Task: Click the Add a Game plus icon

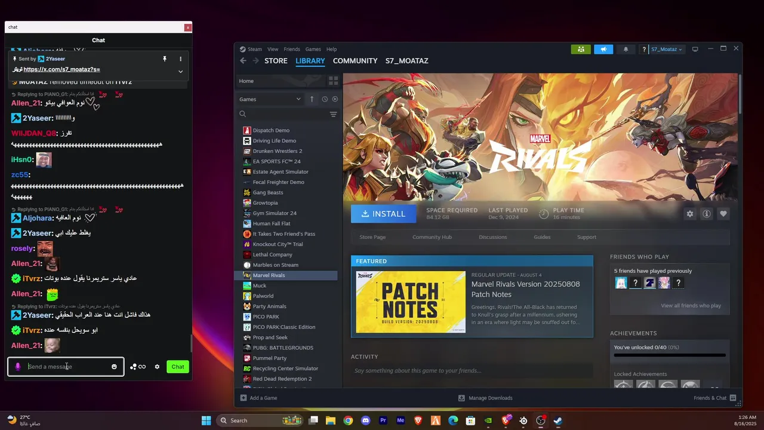Action: (244, 398)
